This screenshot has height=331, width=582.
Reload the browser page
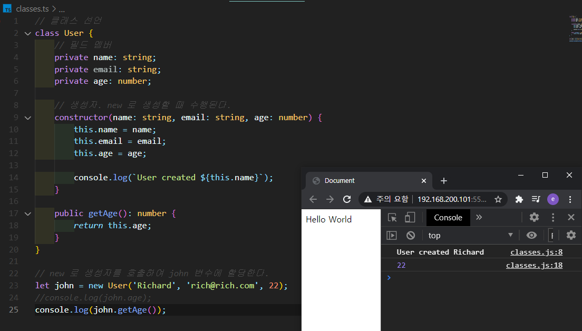(x=347, y=199)
